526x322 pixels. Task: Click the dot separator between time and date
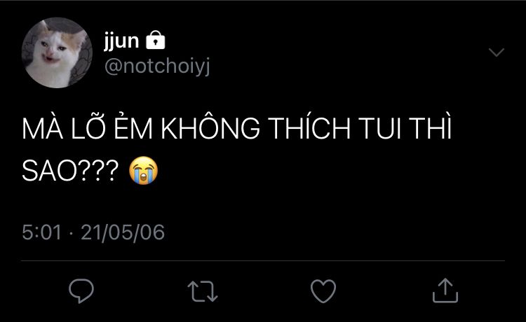71,233
